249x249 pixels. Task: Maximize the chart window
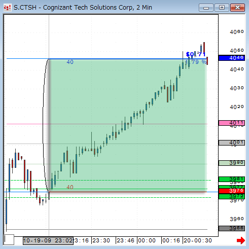(x=222, y=8)
